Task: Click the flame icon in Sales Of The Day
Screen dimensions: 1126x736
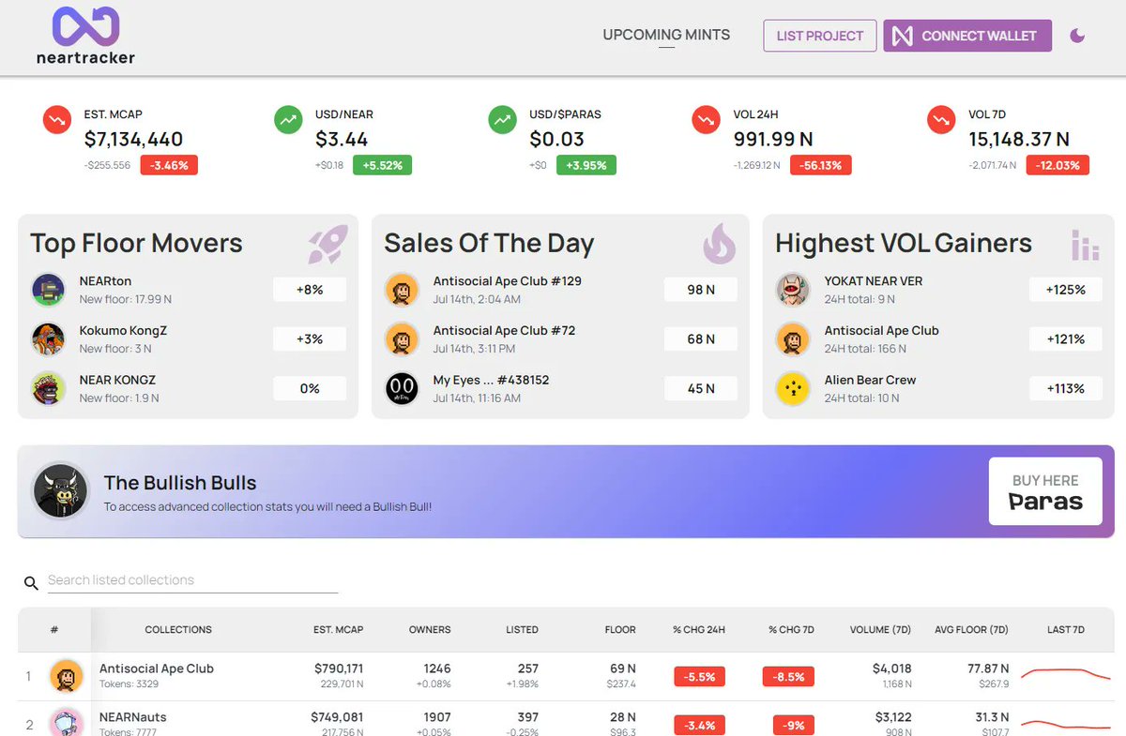Action: (719, 244)
